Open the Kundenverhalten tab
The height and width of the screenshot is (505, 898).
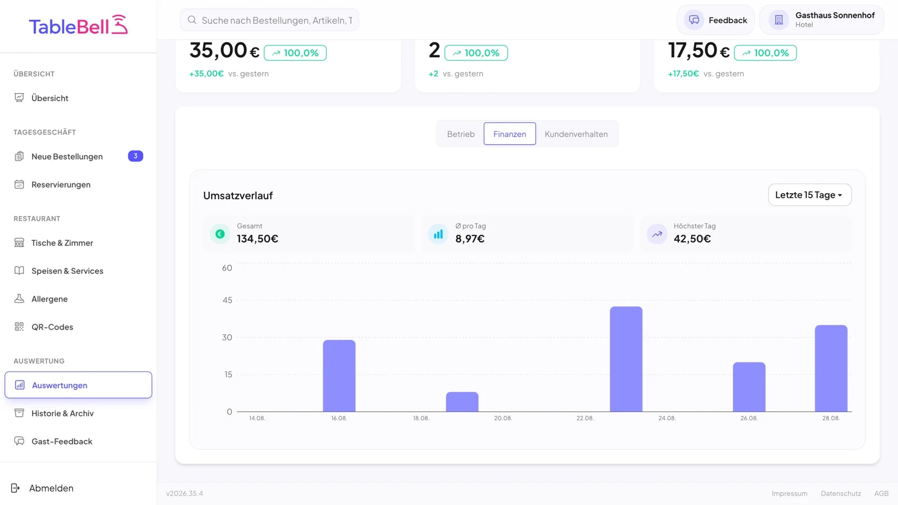pyautogui.click(x=576, y=134)
